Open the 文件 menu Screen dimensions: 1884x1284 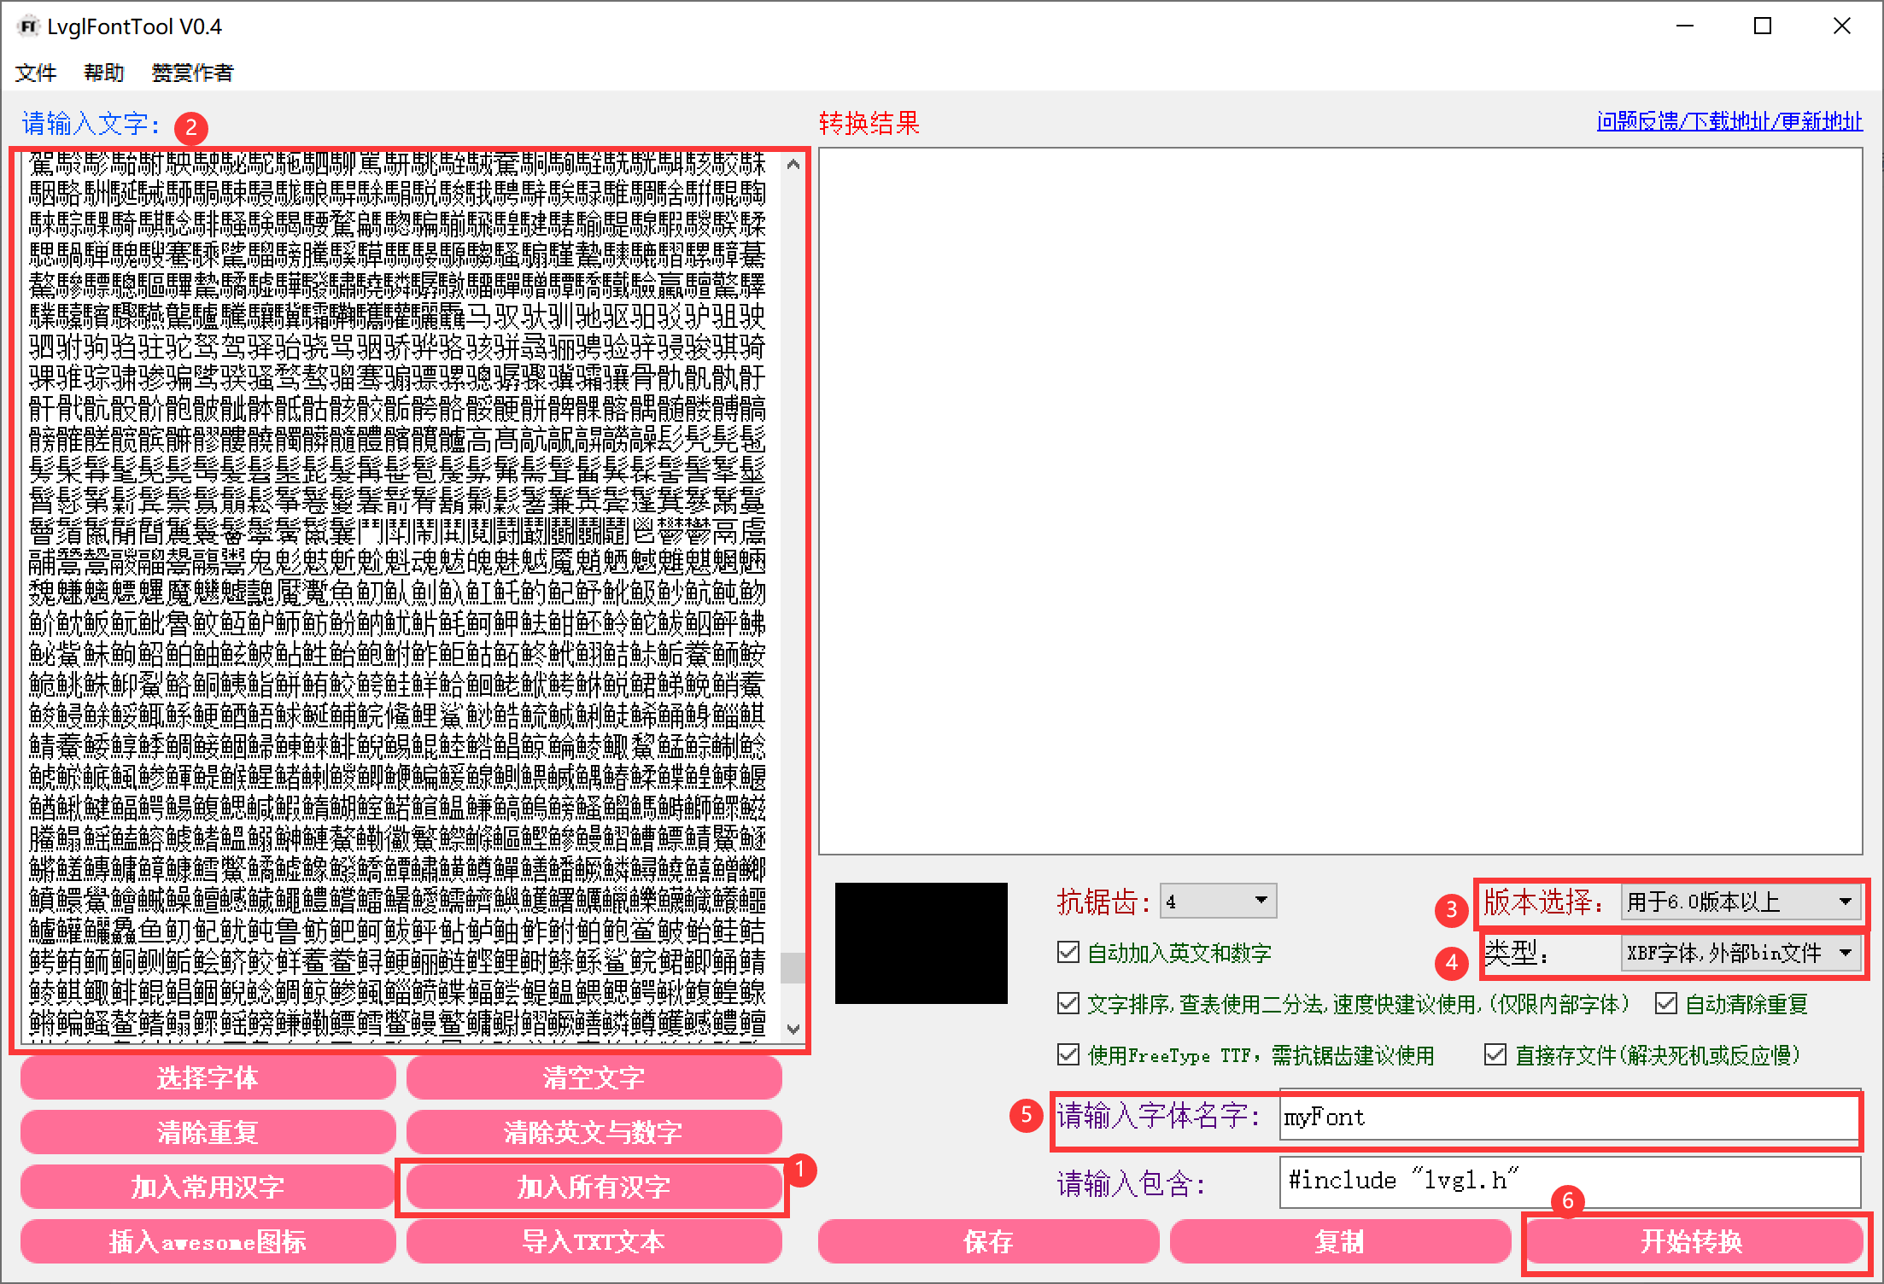[36, 73]
